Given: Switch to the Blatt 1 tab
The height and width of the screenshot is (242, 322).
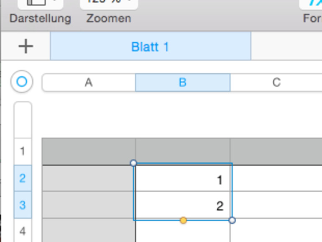Looking at the screenshot, I should click(x=150, y=46).
